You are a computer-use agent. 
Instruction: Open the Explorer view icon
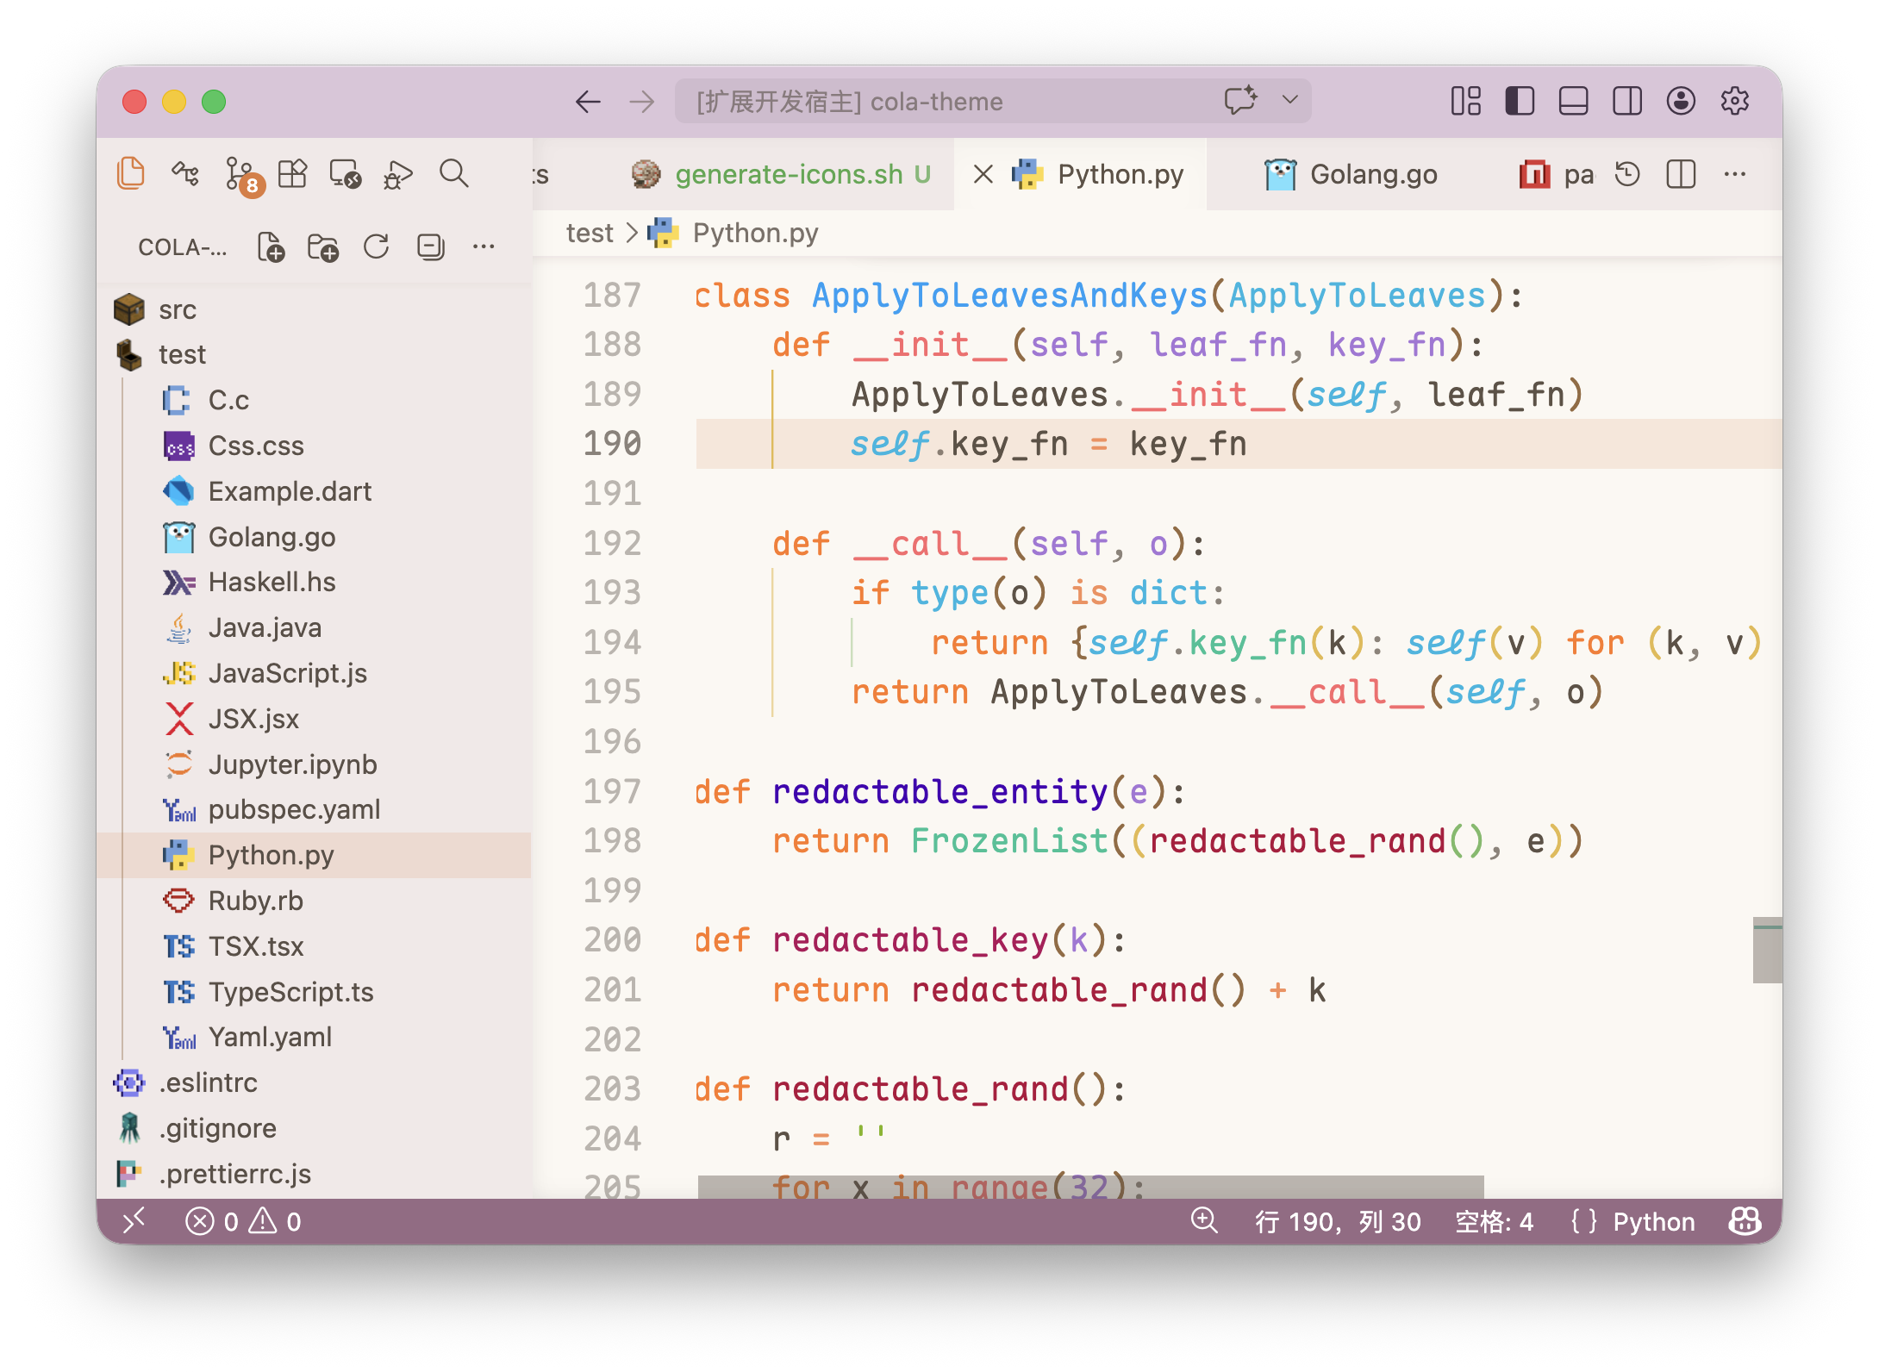(131, 174)
